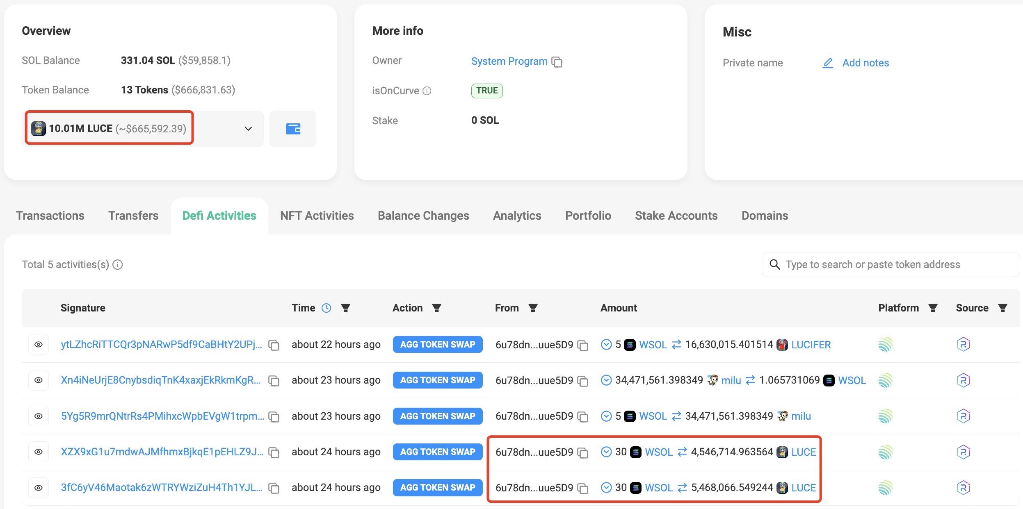Copy the ytLZhcRiTTCQr3 signature

click(274, 345)
